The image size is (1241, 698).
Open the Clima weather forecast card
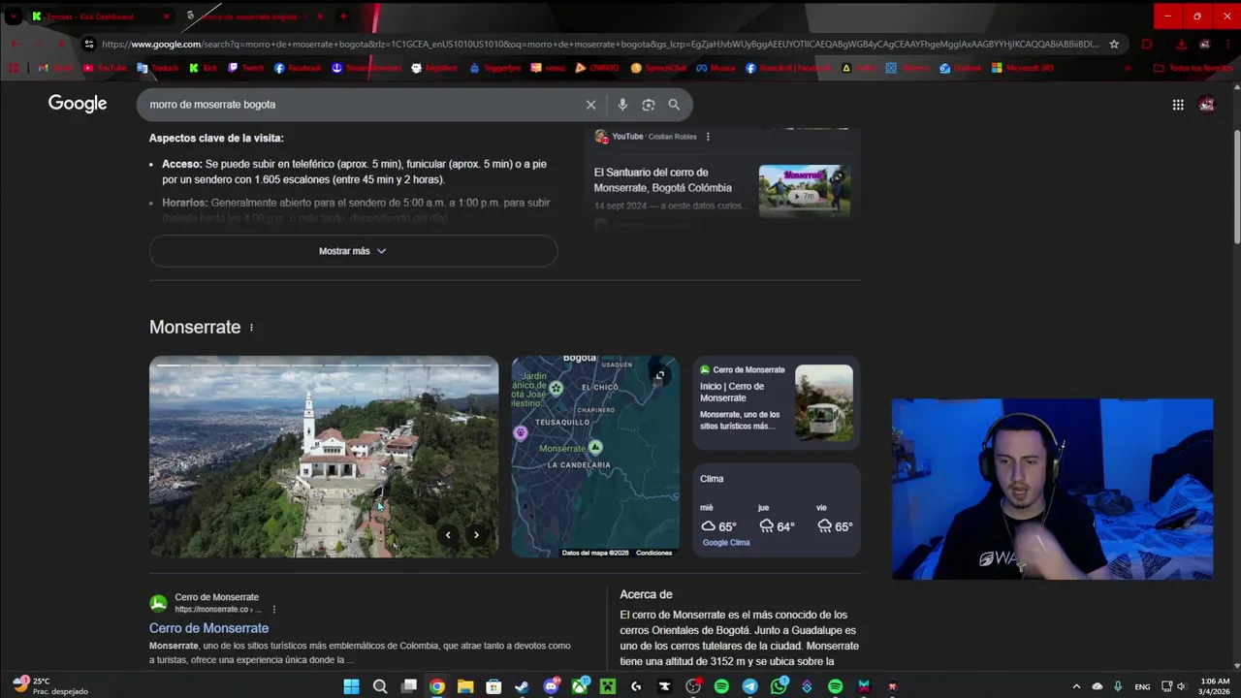click(x=777, y=510)
